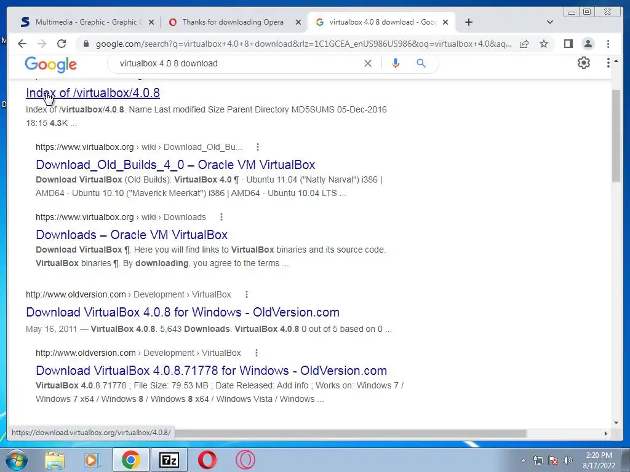Click the www.virtualbox.org wiki Downloads breadcrumb
Viewport: 630px width, 472px height.
click(121, 217)
